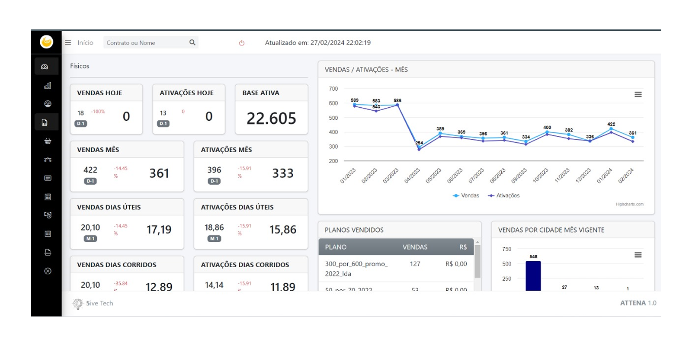Click the 02/2024 x-axis label
The width and height of the screenshot is (692, 346).
626,176
